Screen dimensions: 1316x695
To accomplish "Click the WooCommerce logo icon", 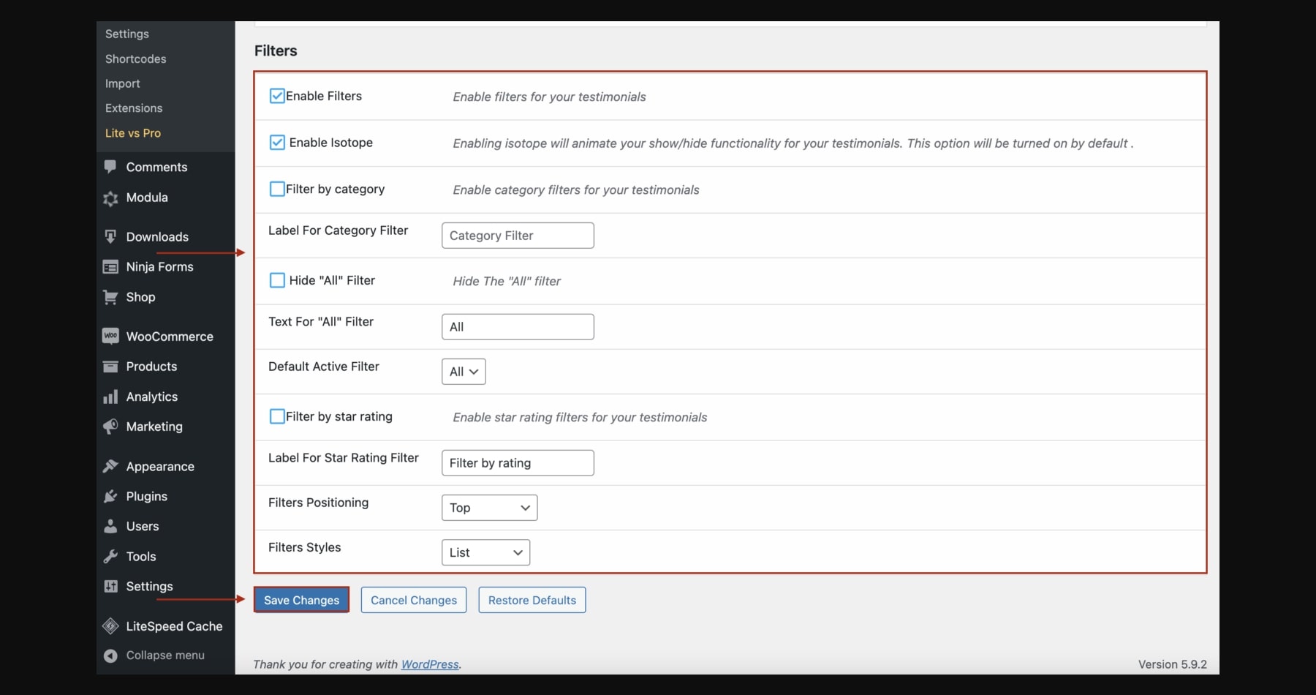I will [x=110, y=336].
